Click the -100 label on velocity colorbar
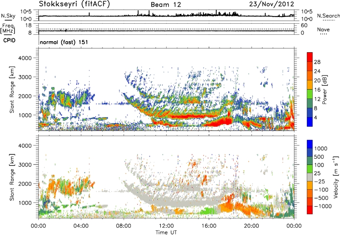340x235 pixels. click(321, 190)
